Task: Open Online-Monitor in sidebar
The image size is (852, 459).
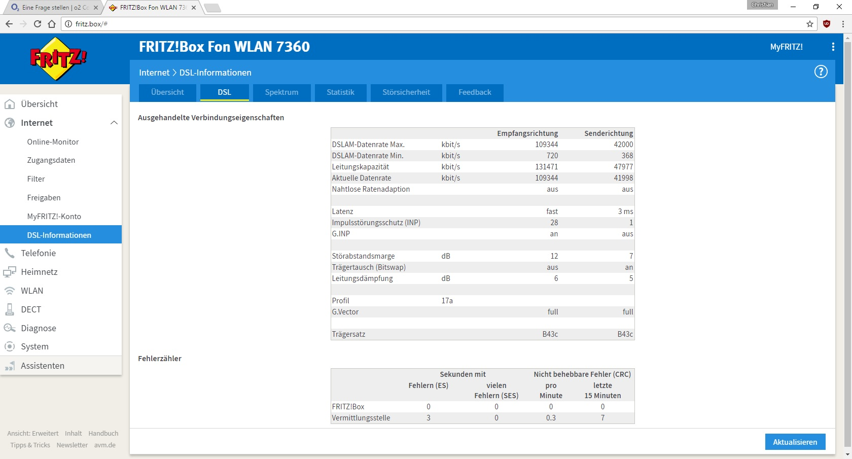Action: coord(53,142)
